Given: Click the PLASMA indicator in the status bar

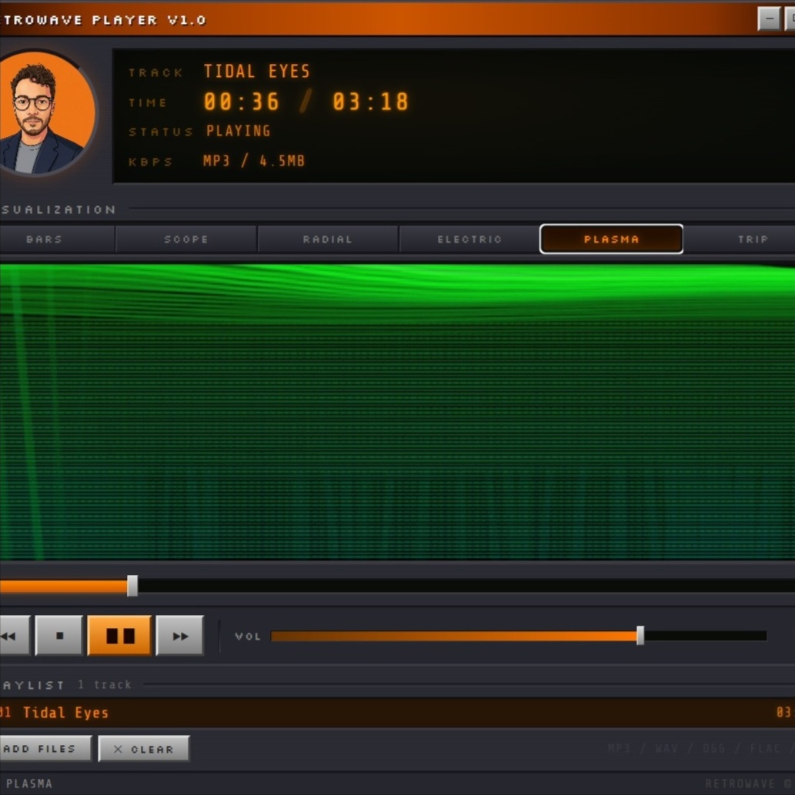Looking at the screenshot, I should 29,783.
